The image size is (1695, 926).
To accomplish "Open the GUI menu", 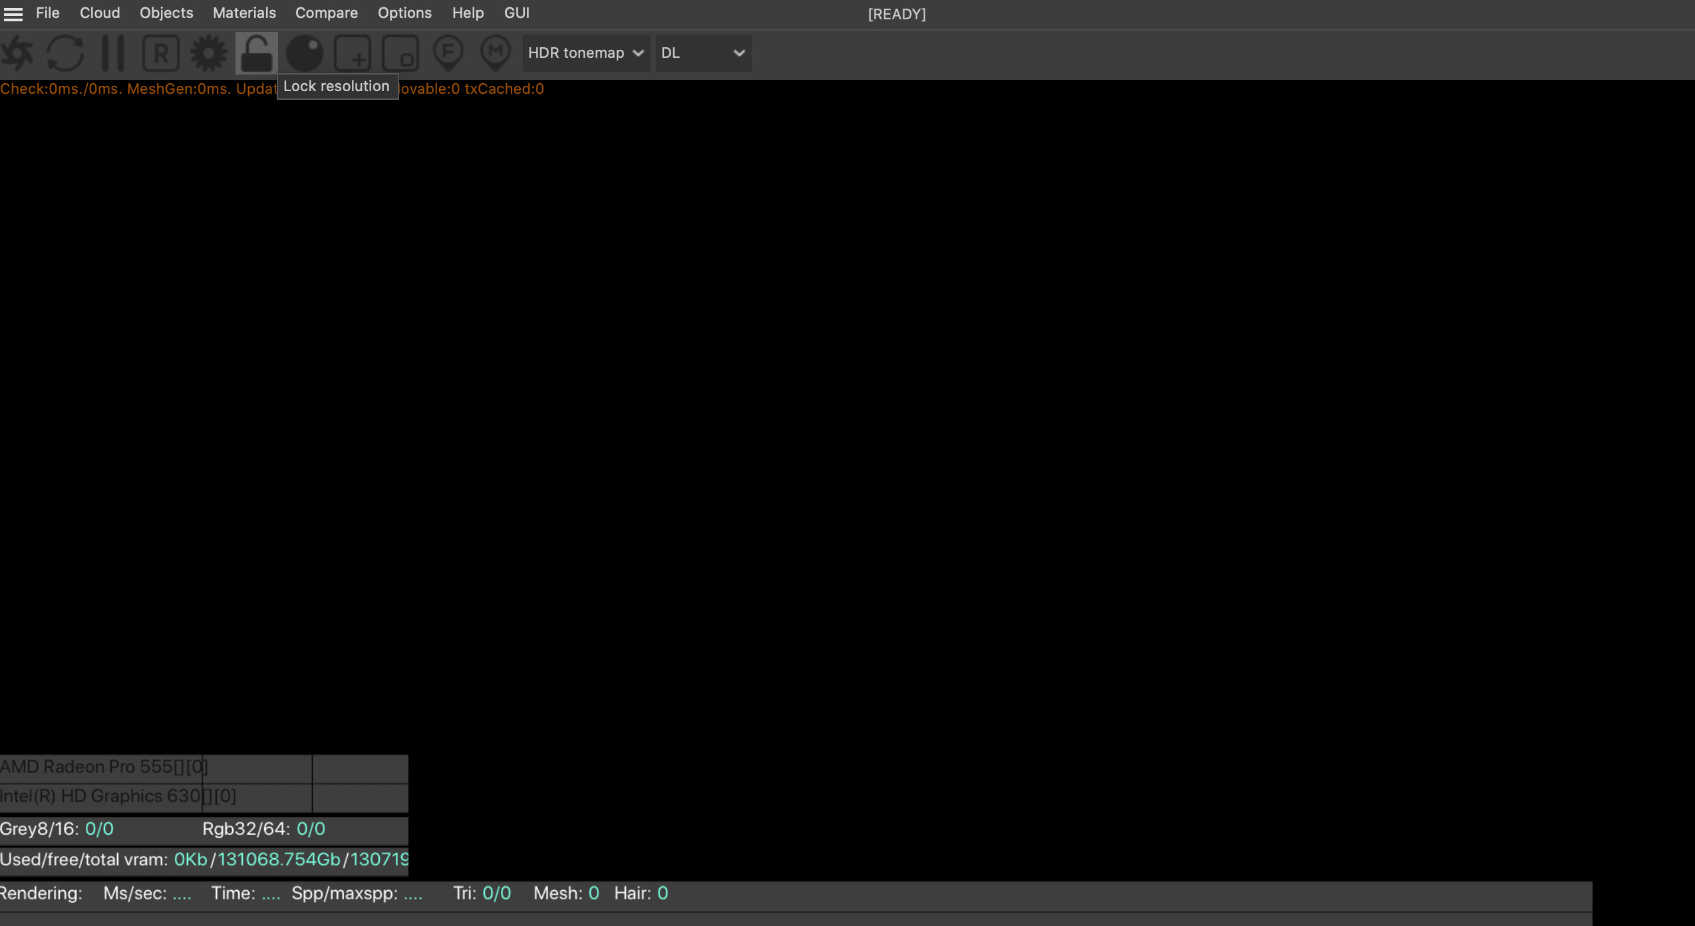I will [517, 13].
